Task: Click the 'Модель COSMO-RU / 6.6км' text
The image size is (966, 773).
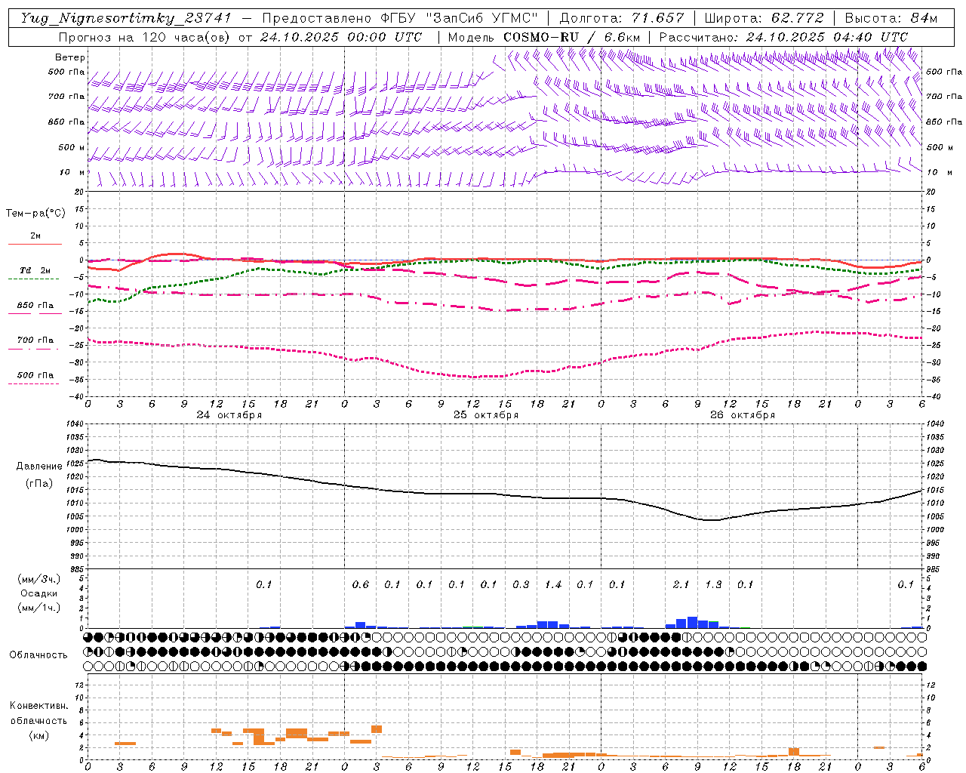Action: pos(544,37)
